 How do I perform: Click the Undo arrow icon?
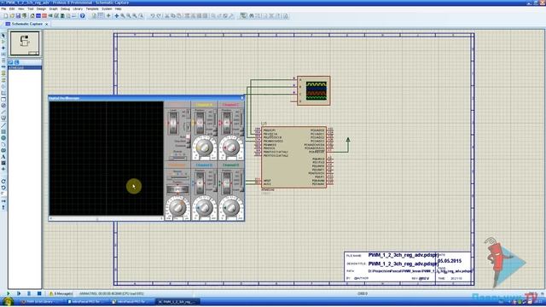[x=152, y=15]
